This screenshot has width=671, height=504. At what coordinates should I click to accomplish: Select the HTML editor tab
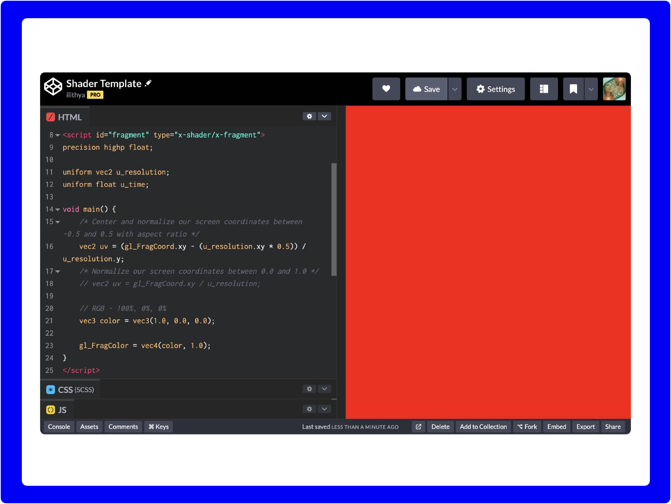click(x=65, y=117)
